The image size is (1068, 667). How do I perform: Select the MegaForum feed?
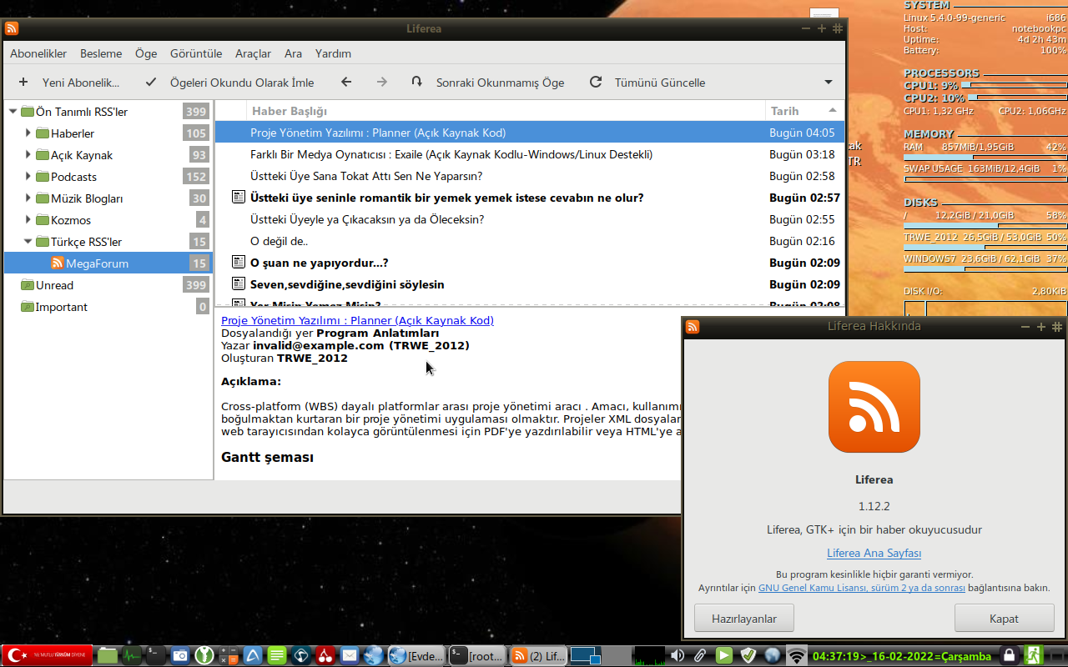point(108,263)
